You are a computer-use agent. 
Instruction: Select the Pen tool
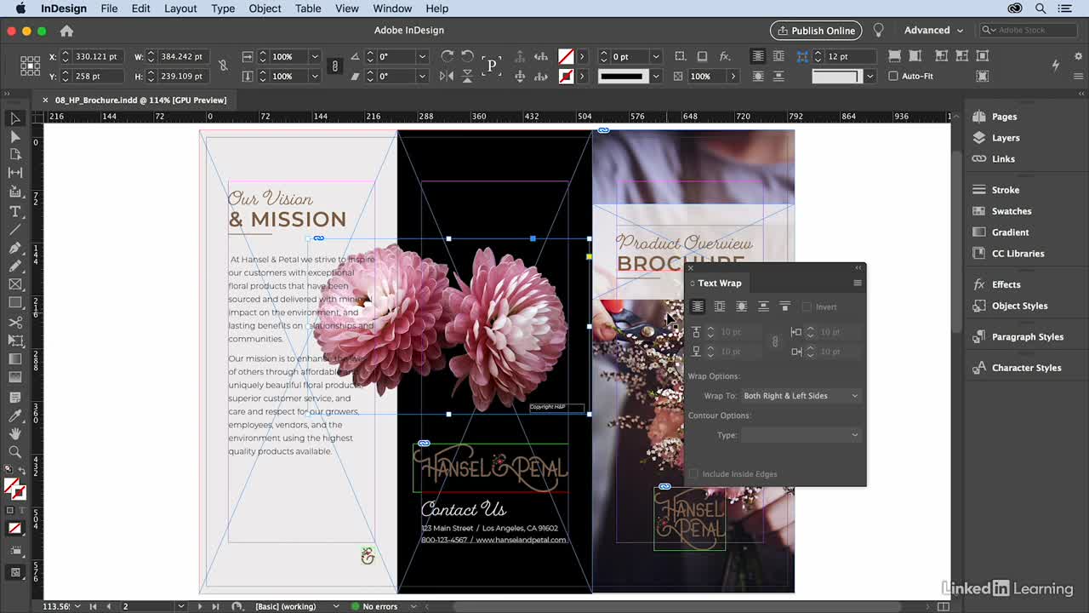tap(15, 248)
